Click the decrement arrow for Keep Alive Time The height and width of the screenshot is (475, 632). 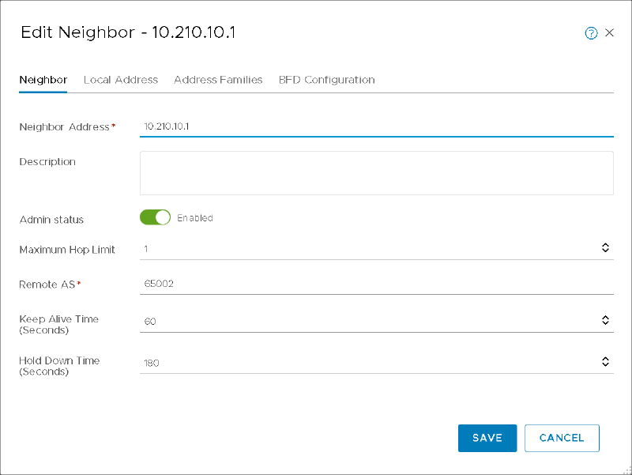click(605, 323)
